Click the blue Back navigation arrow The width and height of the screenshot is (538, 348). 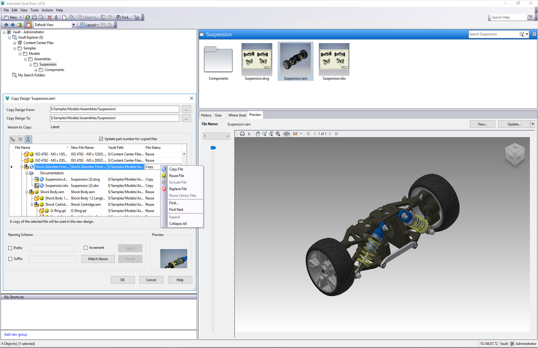click(6, 25)
